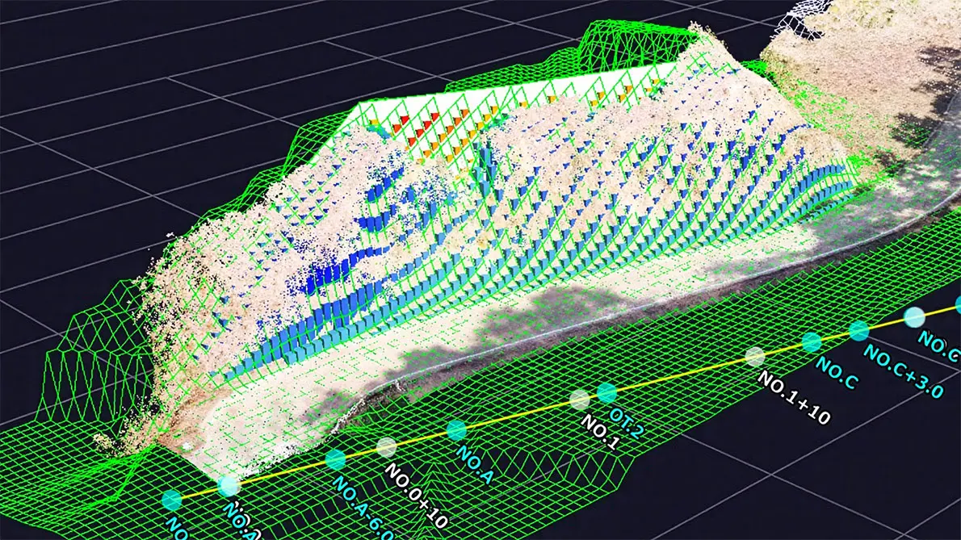Pick the NO.A-6.0 cyan station dot
The height and width of the screenshot is (540, 961).
point(335,459)
